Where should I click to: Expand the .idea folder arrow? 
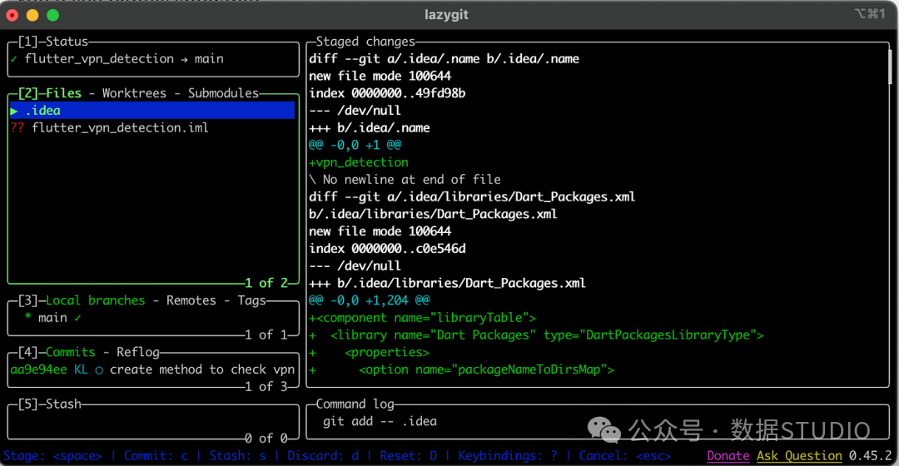point(14,111)
